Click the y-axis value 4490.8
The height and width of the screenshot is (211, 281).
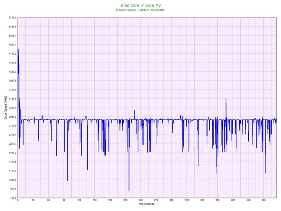pyautogui.click(x=13, y=63)
